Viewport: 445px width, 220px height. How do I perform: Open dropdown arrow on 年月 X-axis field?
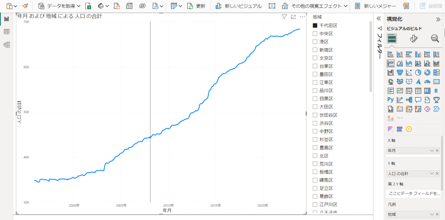432,151
